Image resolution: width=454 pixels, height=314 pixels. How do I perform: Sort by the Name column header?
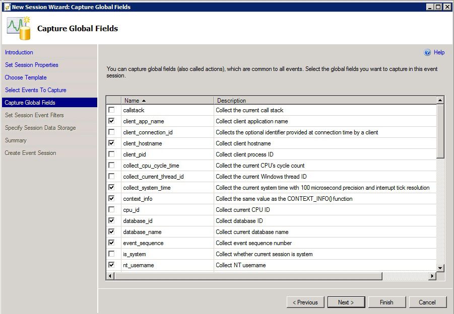click(x=167, y=100)
